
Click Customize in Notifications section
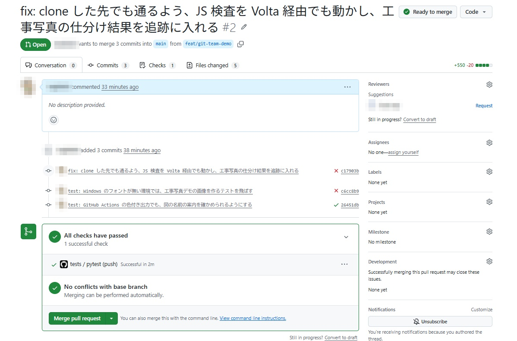[481, 310]
